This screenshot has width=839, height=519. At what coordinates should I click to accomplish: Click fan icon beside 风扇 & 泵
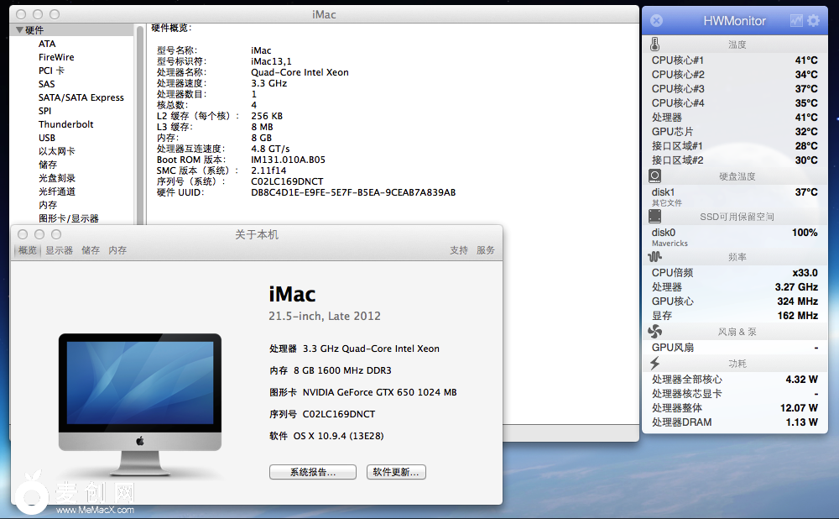pyautogui.click(x=655, y=332)
